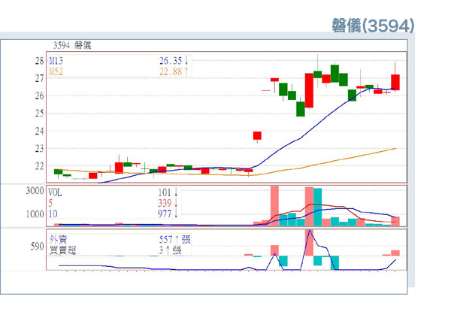Select the 外資 foreign investor label
This screenshot has width=451, height=312.
click(x=57, y=239)
